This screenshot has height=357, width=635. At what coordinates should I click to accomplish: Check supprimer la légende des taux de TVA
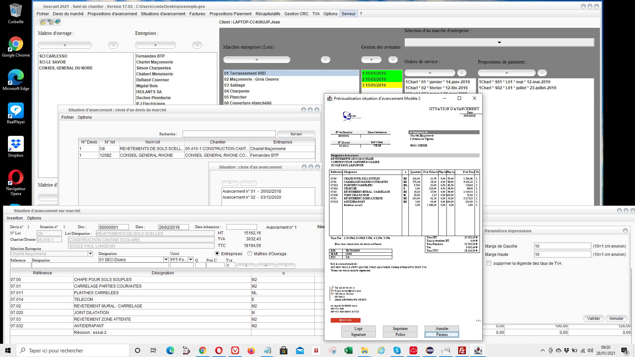489,263
